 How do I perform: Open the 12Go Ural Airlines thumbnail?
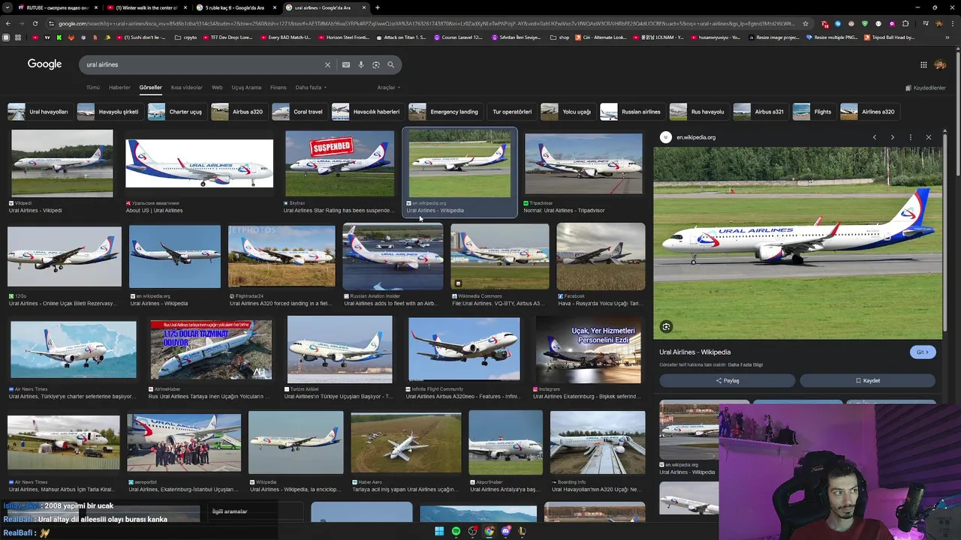65,256
